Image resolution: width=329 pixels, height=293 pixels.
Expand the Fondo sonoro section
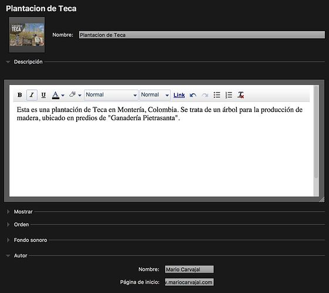(8, 240)
